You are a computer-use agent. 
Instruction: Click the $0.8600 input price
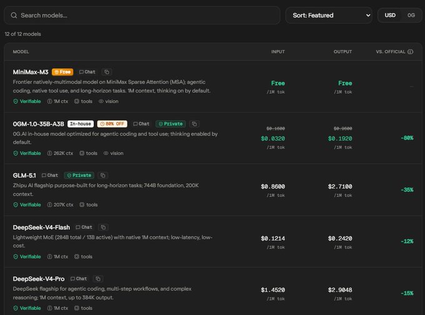coord(272,186)
